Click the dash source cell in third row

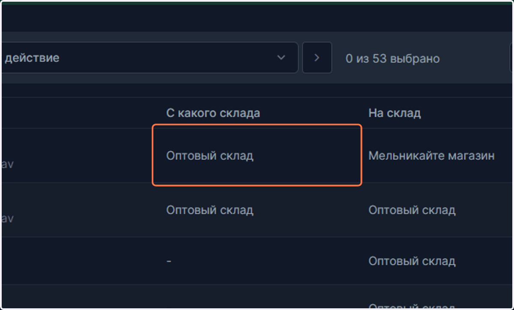click(x=169, y=261)
